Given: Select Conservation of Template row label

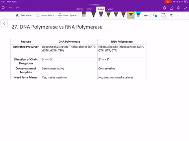Looking at the screenshot, I should point(26,70).
